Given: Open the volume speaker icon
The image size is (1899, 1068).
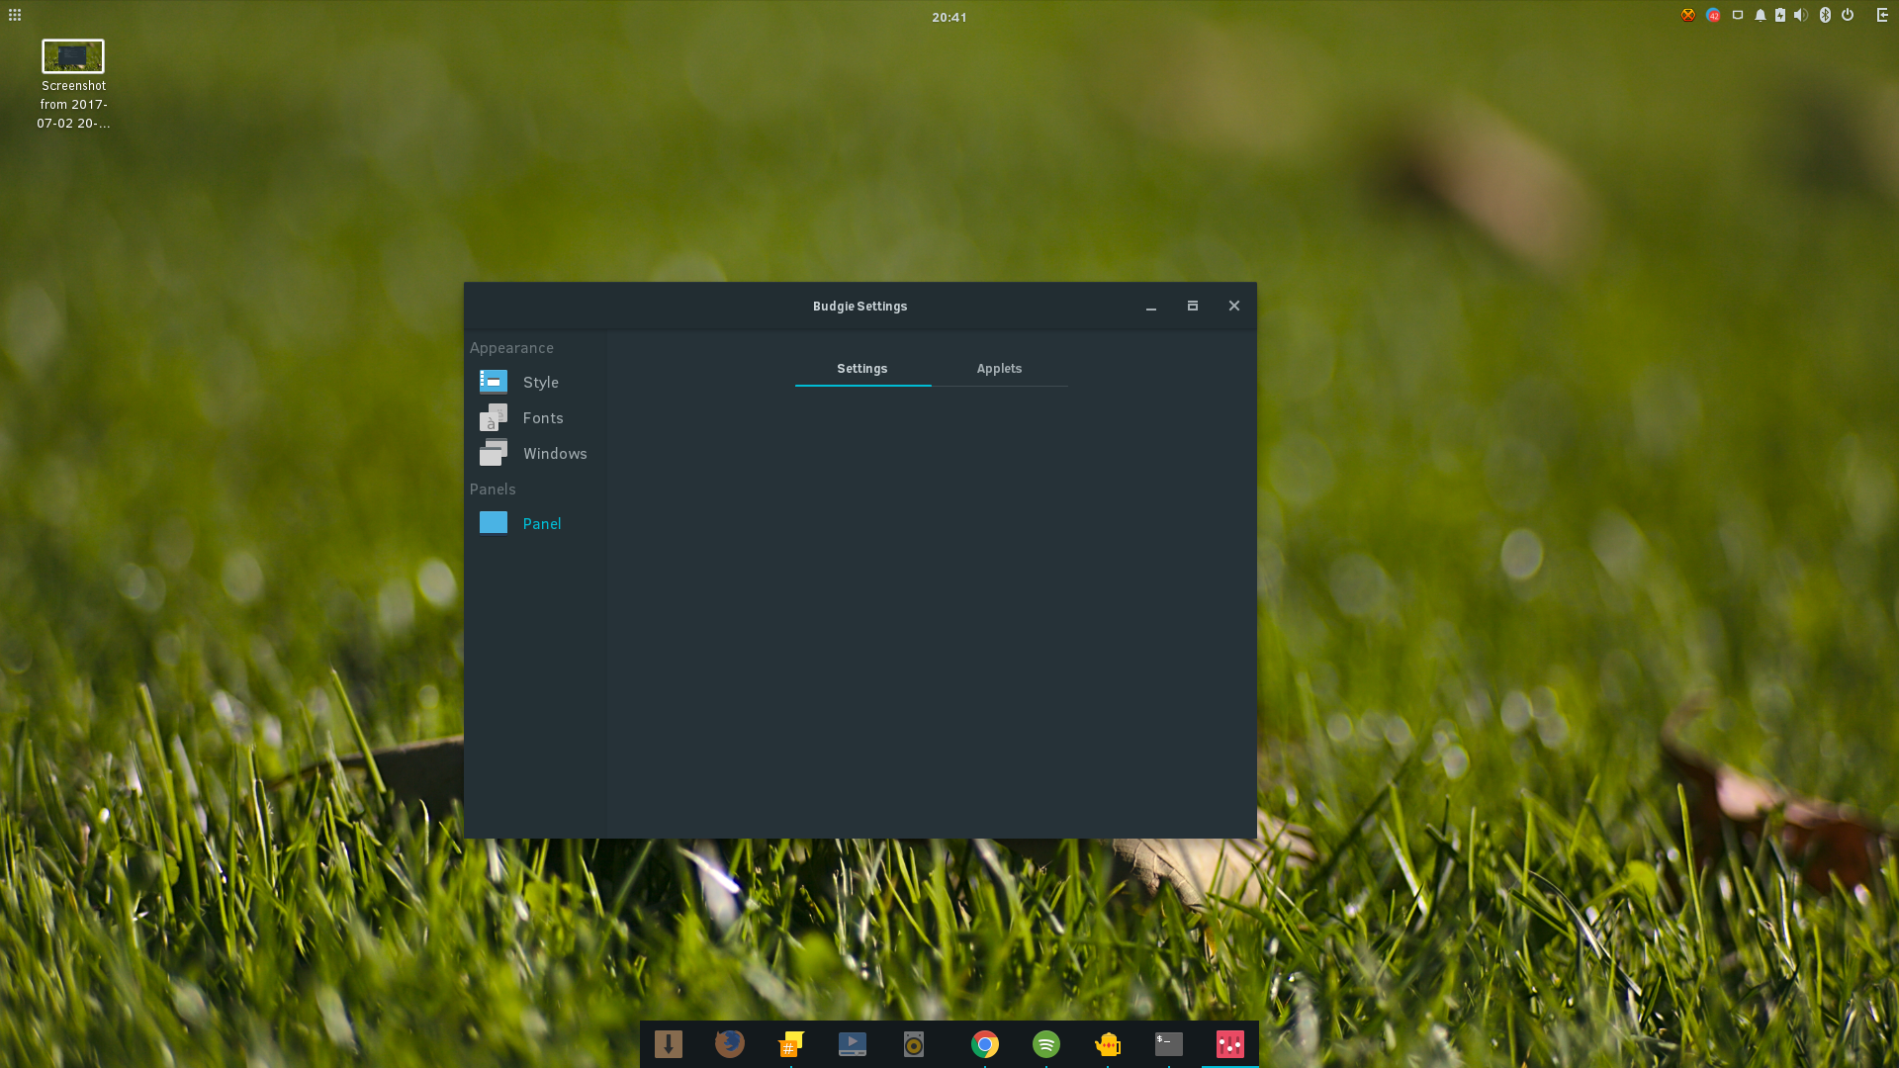Looking at the screenshot, I should 1801,15.
